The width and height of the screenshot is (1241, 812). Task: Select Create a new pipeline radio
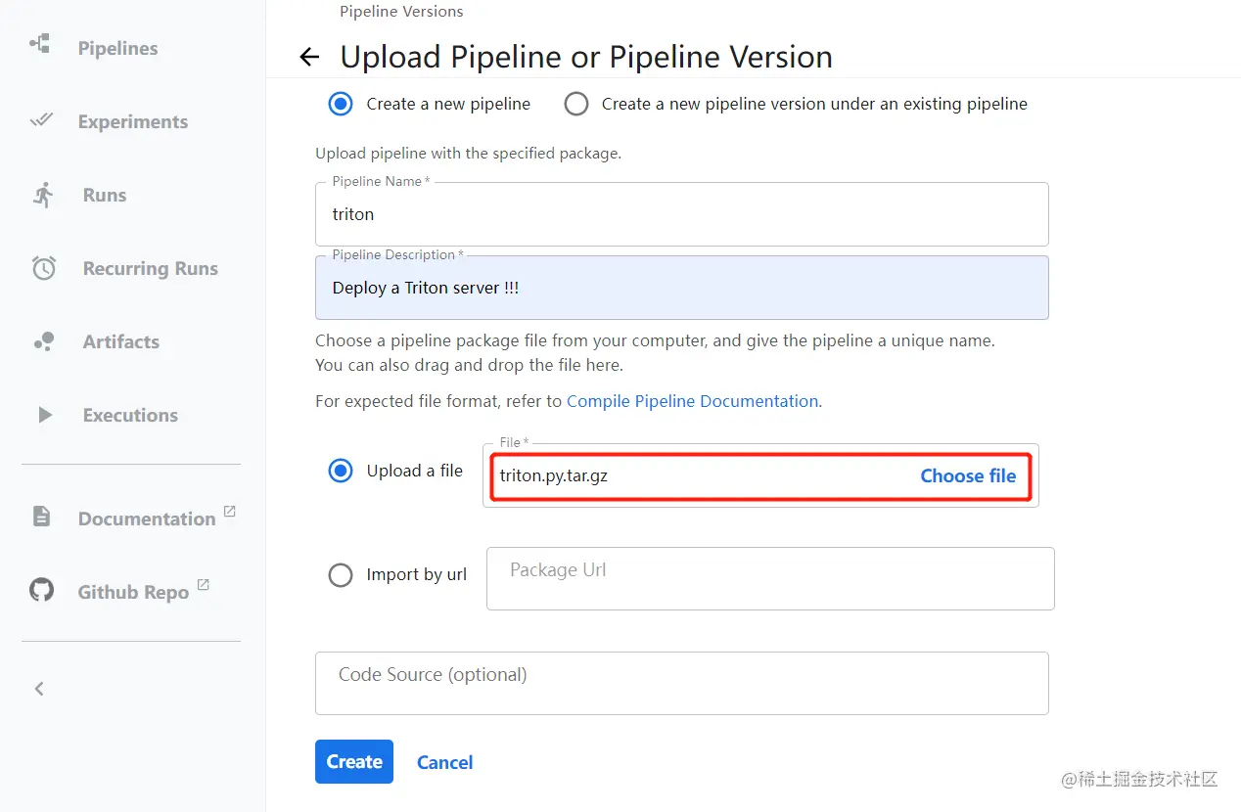coord(341,104)
